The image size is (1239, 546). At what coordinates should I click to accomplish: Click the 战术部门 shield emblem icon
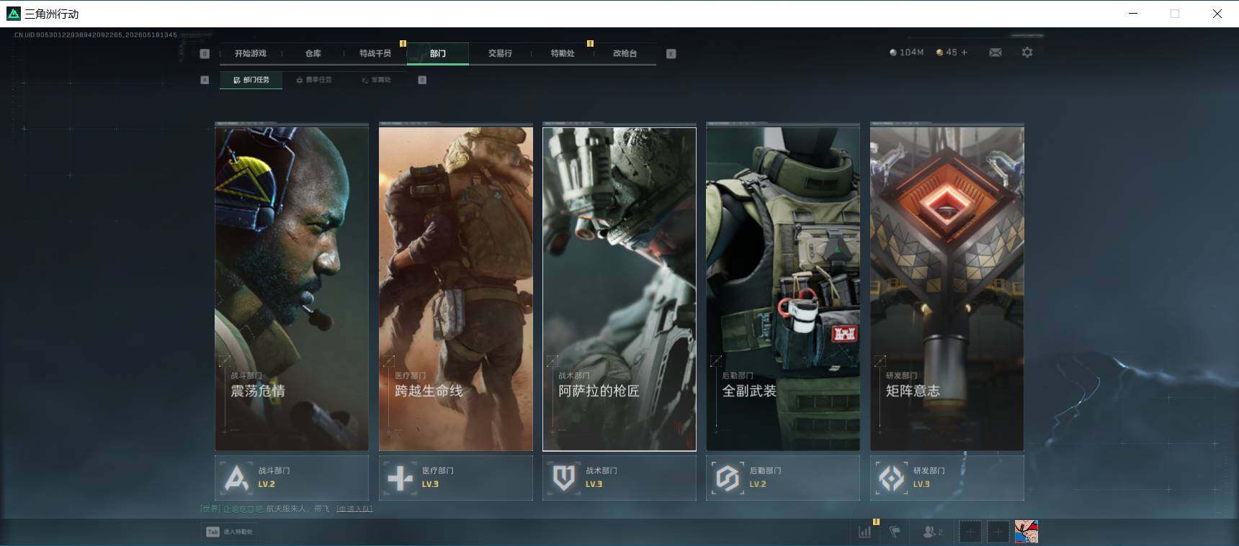click(564, 478)
